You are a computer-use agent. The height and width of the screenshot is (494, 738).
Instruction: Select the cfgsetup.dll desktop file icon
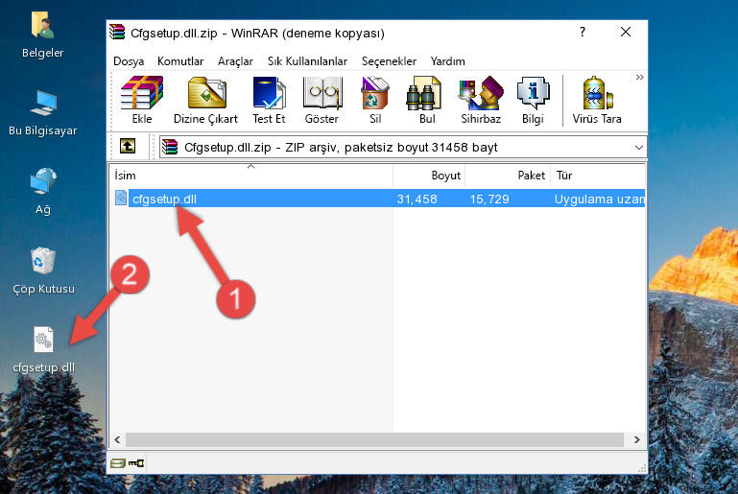[x=43, y=349]
